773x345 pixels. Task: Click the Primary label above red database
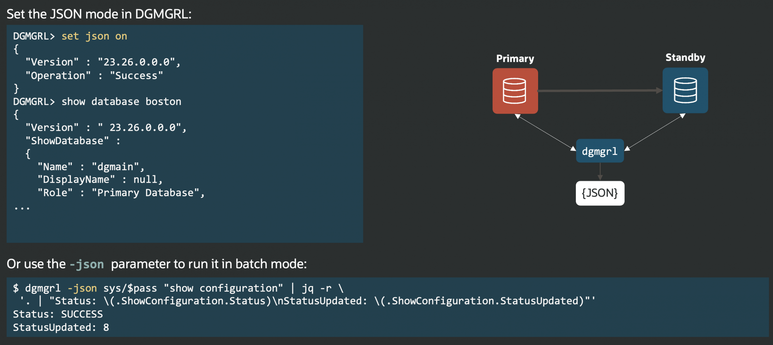pos(515,58)
